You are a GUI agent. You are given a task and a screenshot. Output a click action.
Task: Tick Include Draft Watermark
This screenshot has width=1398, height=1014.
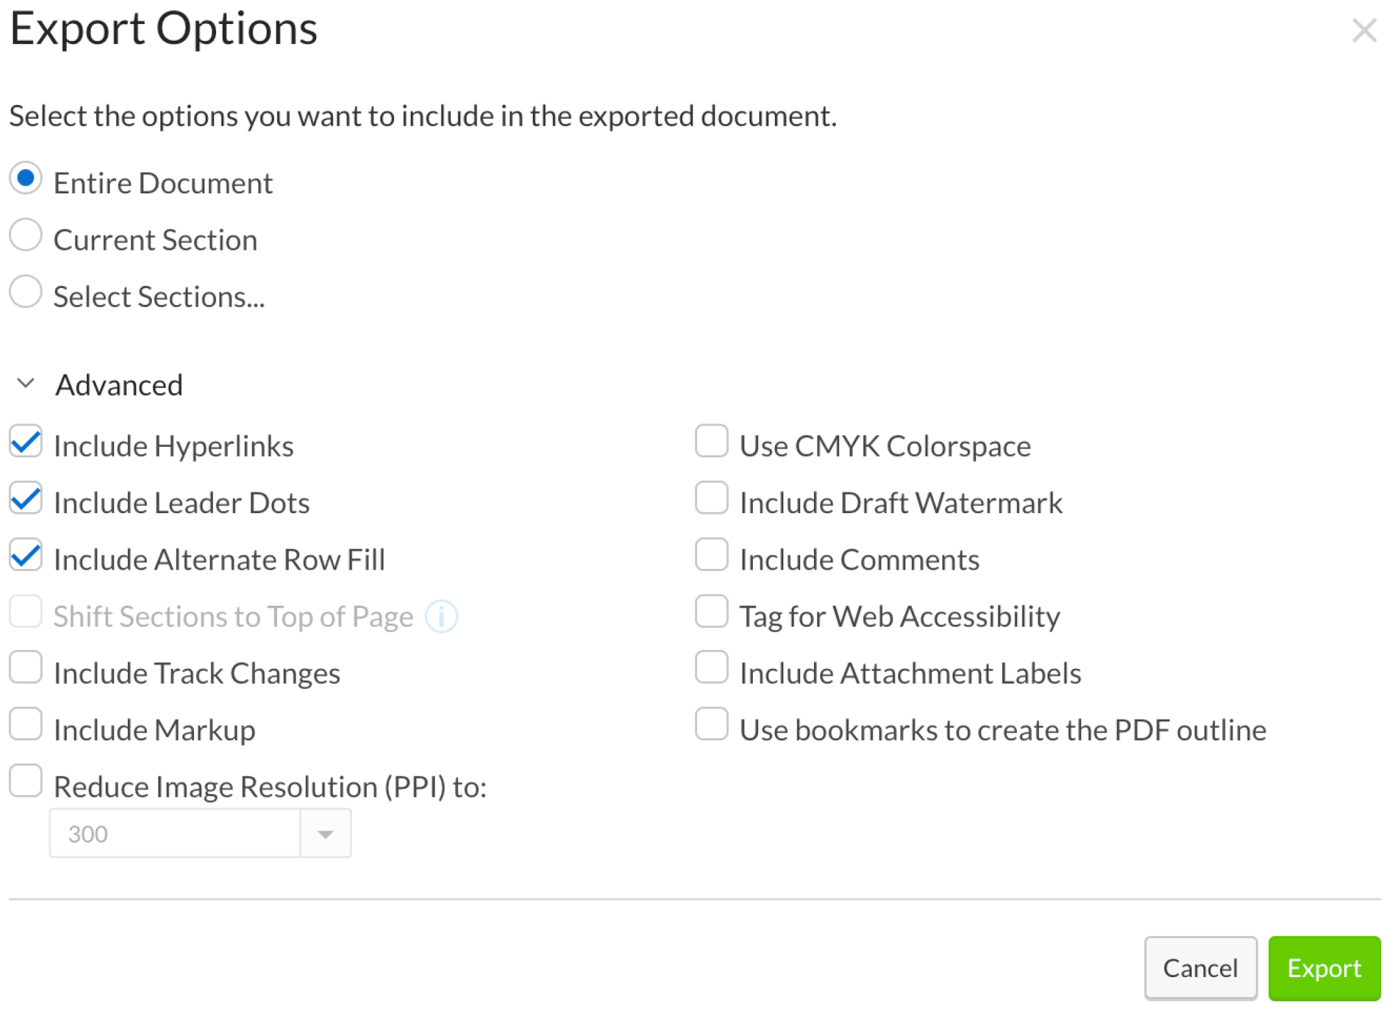(x=711, y=498)
